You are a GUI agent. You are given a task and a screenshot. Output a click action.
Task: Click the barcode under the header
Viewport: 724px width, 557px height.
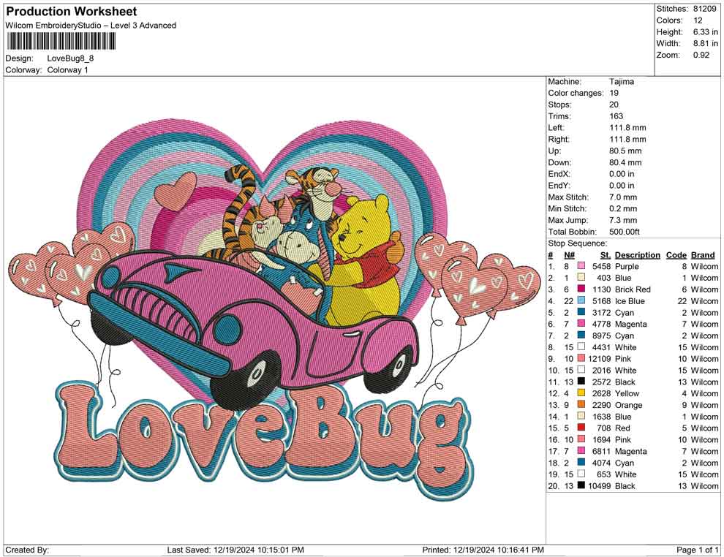(x=61, y=42)
